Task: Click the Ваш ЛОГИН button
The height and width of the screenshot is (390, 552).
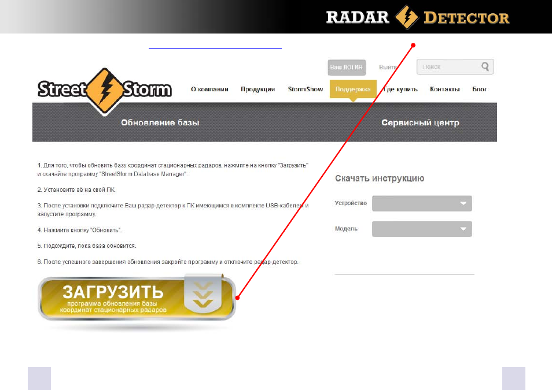Action: pyautogui.click(x=347, y=67)
